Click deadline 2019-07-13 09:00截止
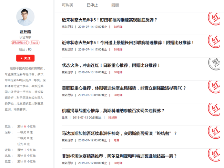The height and width of the screenshot is (168, 224). [93, 95]
